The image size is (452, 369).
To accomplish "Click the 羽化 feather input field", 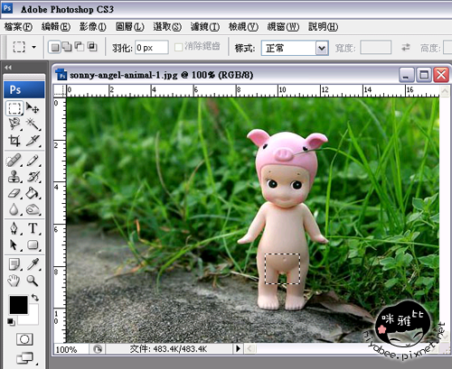I will [x=152, y=48].
